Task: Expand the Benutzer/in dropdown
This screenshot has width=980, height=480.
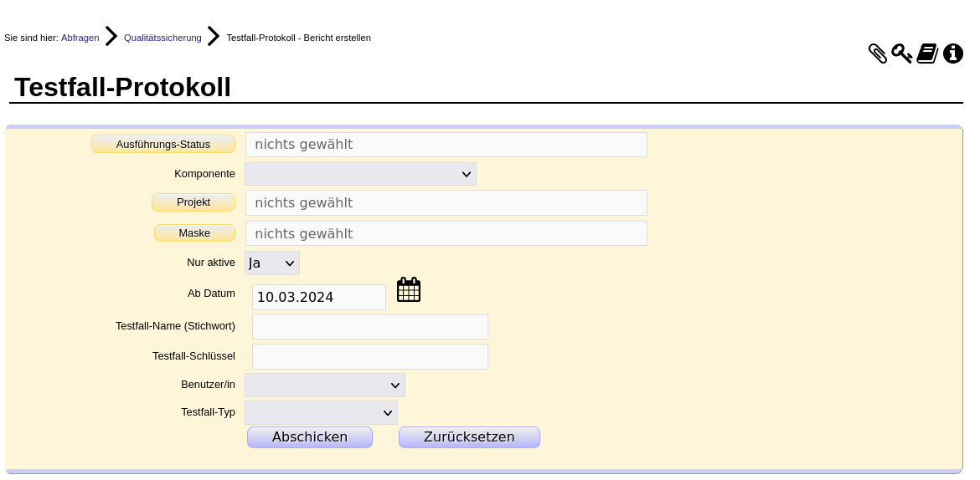Action: click(x=324, y=386)
